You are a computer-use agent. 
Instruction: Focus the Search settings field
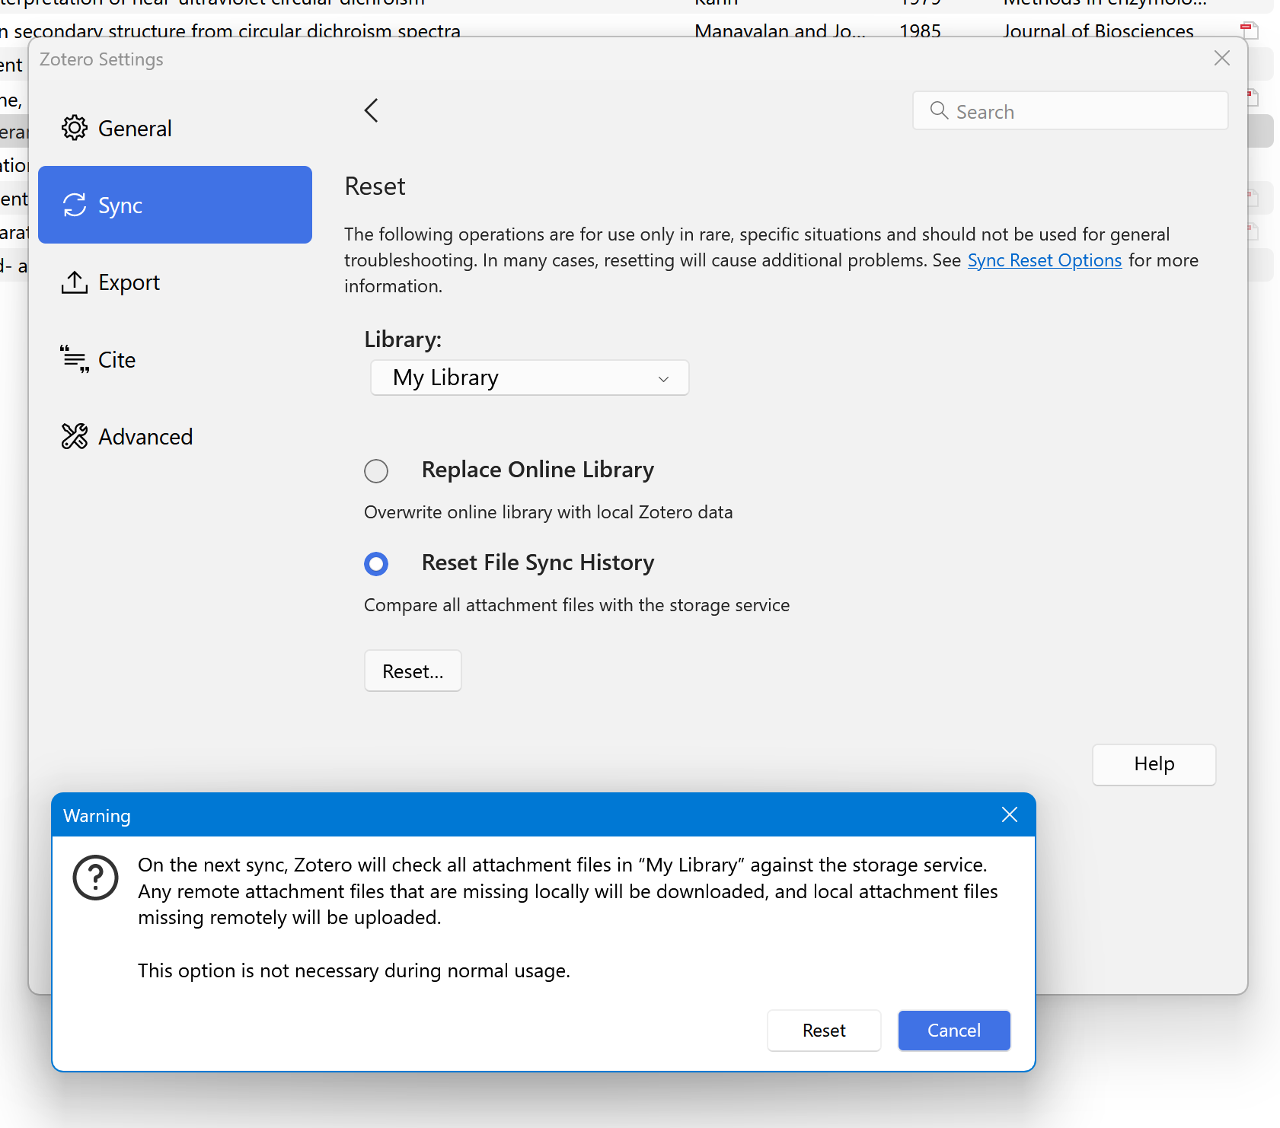[x=1070, y=111]
